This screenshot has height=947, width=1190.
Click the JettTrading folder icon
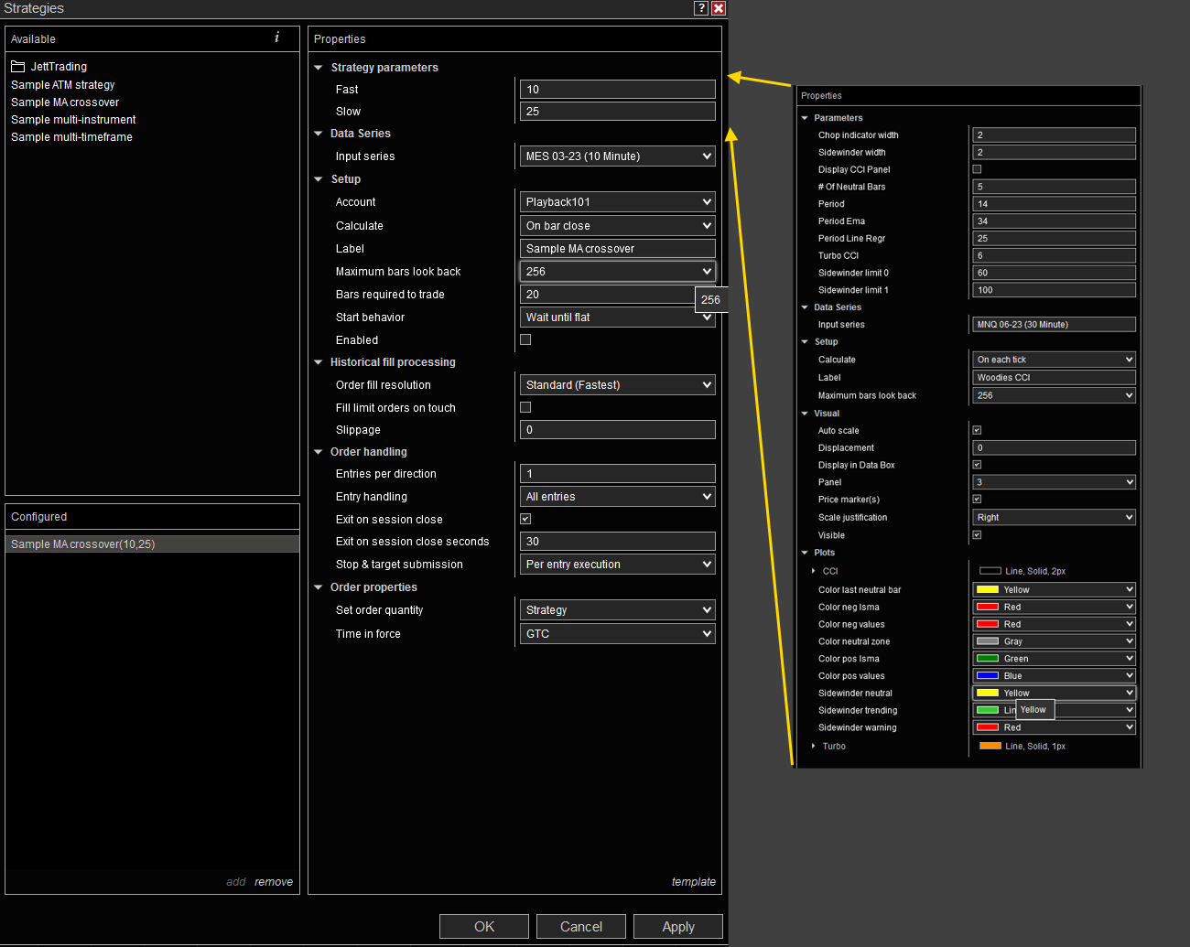pyautogui.click(x=18, y=67)
